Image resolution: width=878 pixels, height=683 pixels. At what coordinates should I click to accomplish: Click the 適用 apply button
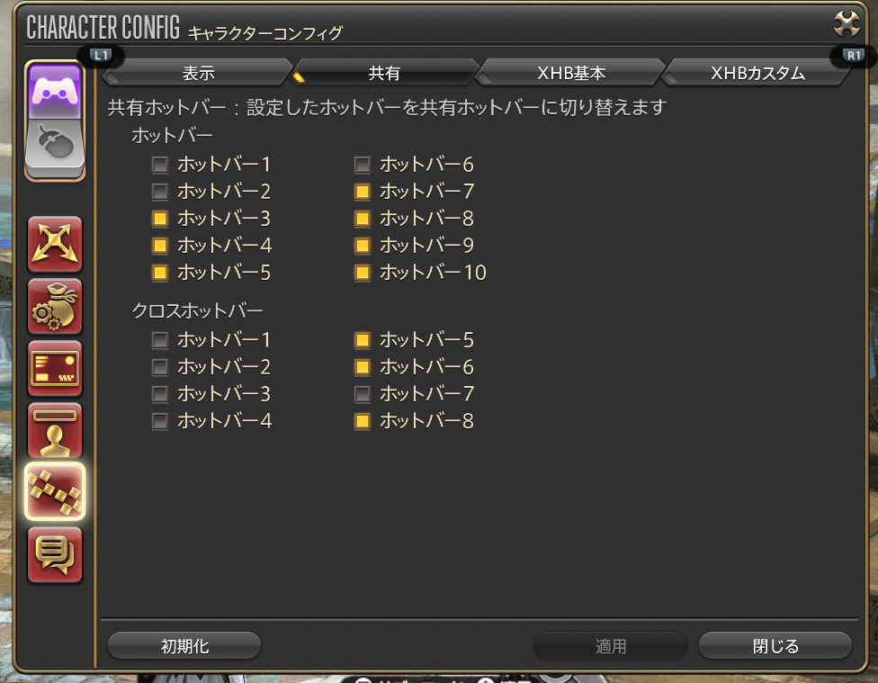coord(610,646)
